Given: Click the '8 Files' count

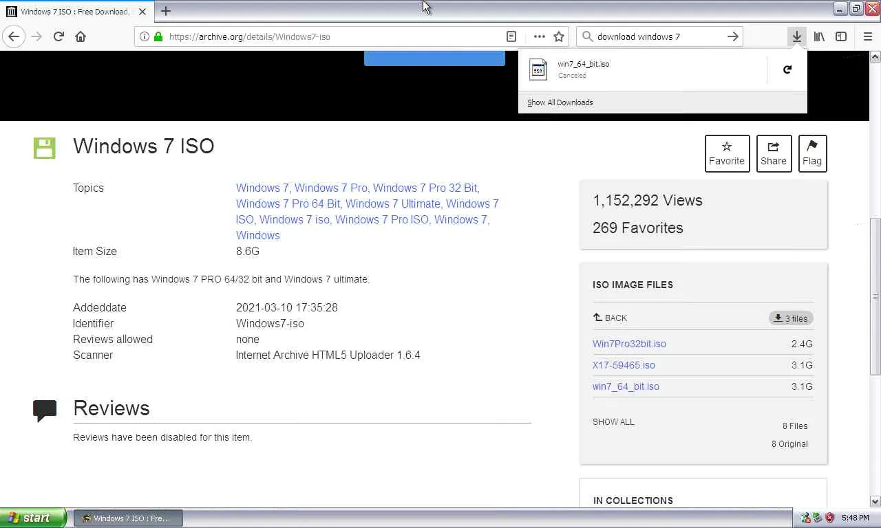Looking at the screenshot, I should click(x=795, y=426).
